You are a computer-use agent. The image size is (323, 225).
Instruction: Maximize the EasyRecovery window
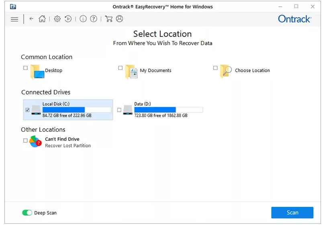pyautogui.click(x=296, y=6)
